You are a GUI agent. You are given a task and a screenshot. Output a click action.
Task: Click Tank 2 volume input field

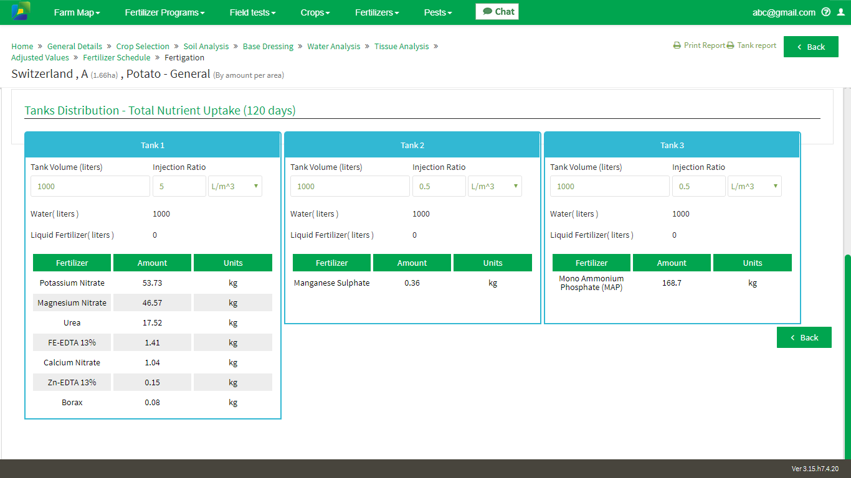[x=350, y=186]
